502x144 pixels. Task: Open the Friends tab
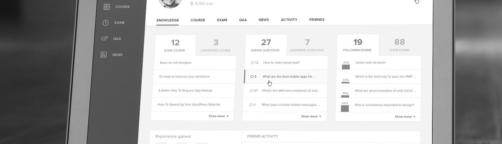tap(317, 20)
